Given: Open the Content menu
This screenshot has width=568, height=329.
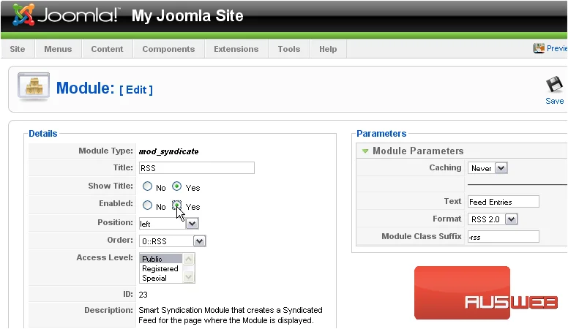Looking at the screenshot, I should pos(107,49).
